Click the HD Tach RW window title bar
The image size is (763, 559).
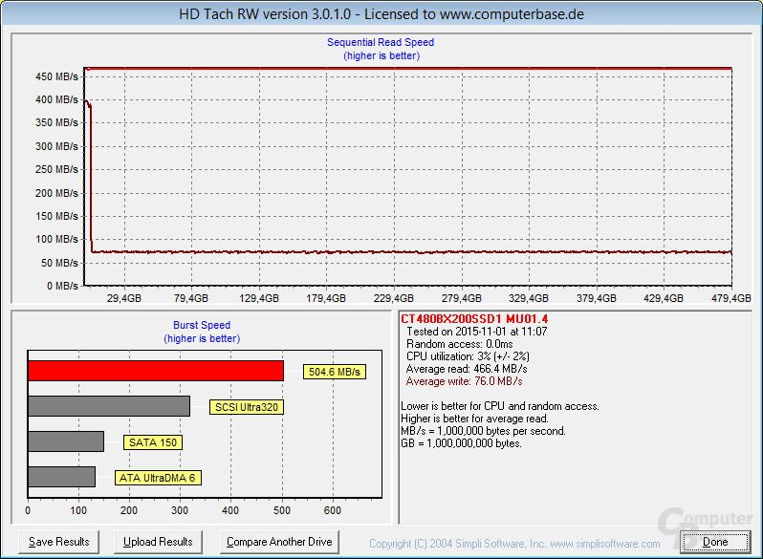(381, 14)
